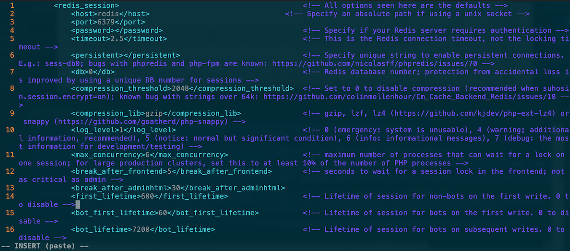Screen dimensions: 570x251
Task: Click line number 1 in the gutter
Action: 12,6
